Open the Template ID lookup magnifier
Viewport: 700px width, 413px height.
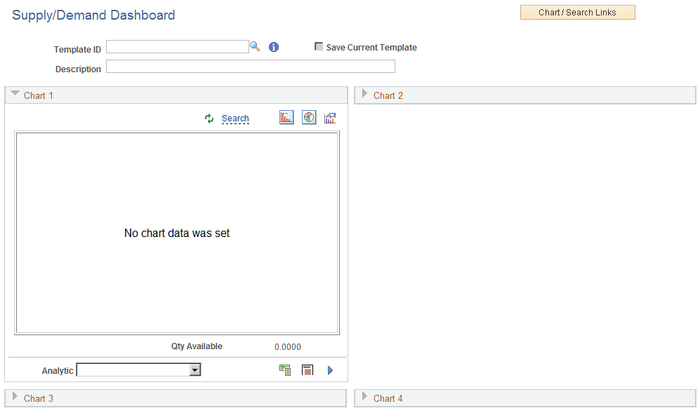[x=256, y=46]
